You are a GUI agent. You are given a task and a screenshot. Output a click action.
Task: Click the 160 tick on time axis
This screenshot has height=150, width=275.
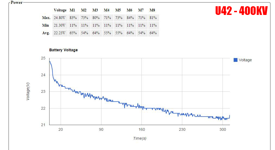click(142, 129)
